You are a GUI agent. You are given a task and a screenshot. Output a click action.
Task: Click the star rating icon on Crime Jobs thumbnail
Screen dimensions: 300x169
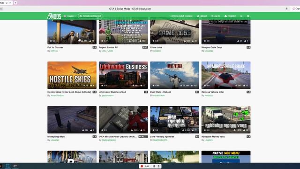coord(153,41)
